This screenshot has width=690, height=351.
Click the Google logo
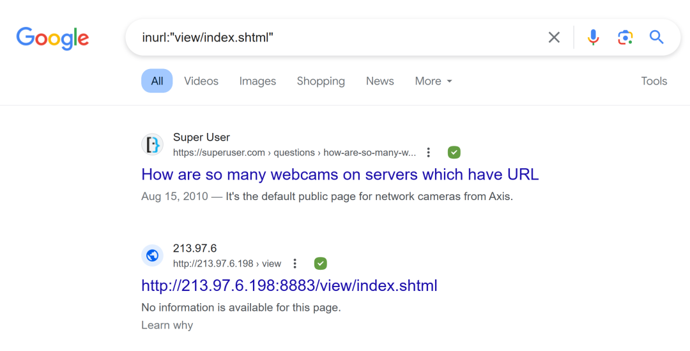pyautogui.click(x=52, y=38)
